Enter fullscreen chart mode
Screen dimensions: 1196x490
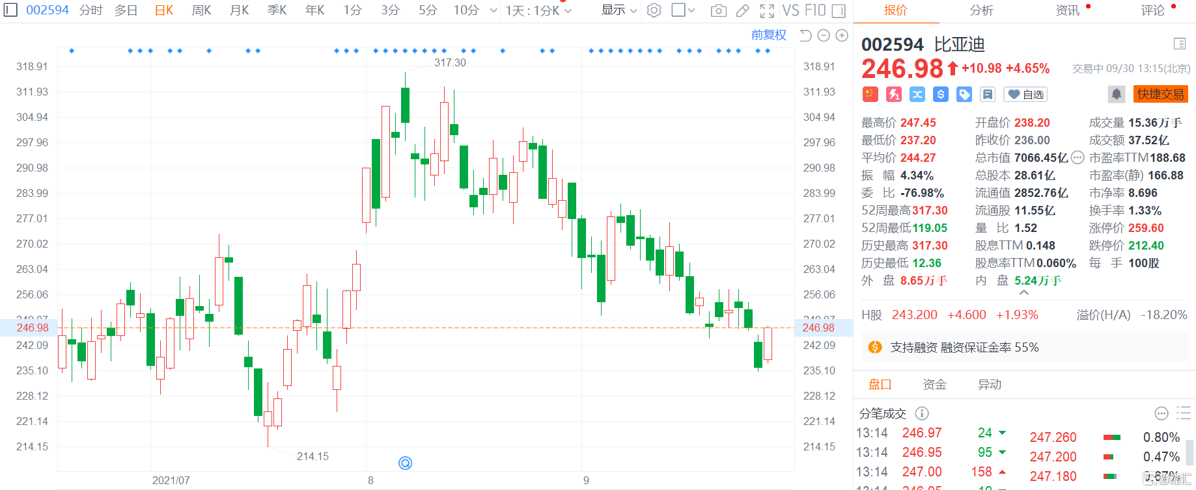[x=767, y=10]
